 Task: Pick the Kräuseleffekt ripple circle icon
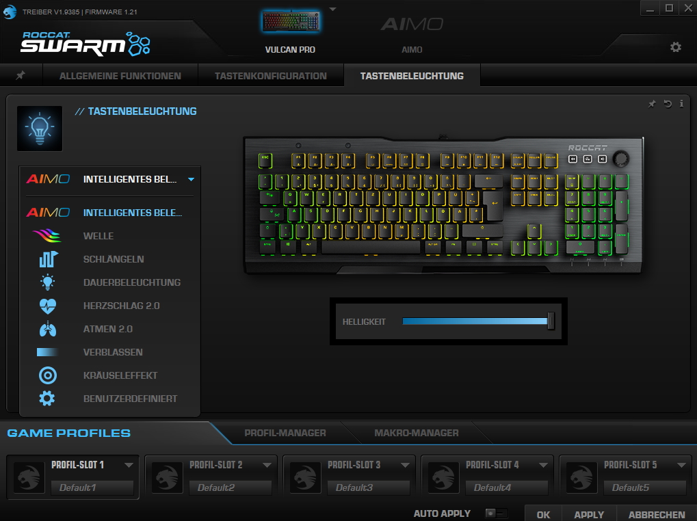[x=48, y=375]
